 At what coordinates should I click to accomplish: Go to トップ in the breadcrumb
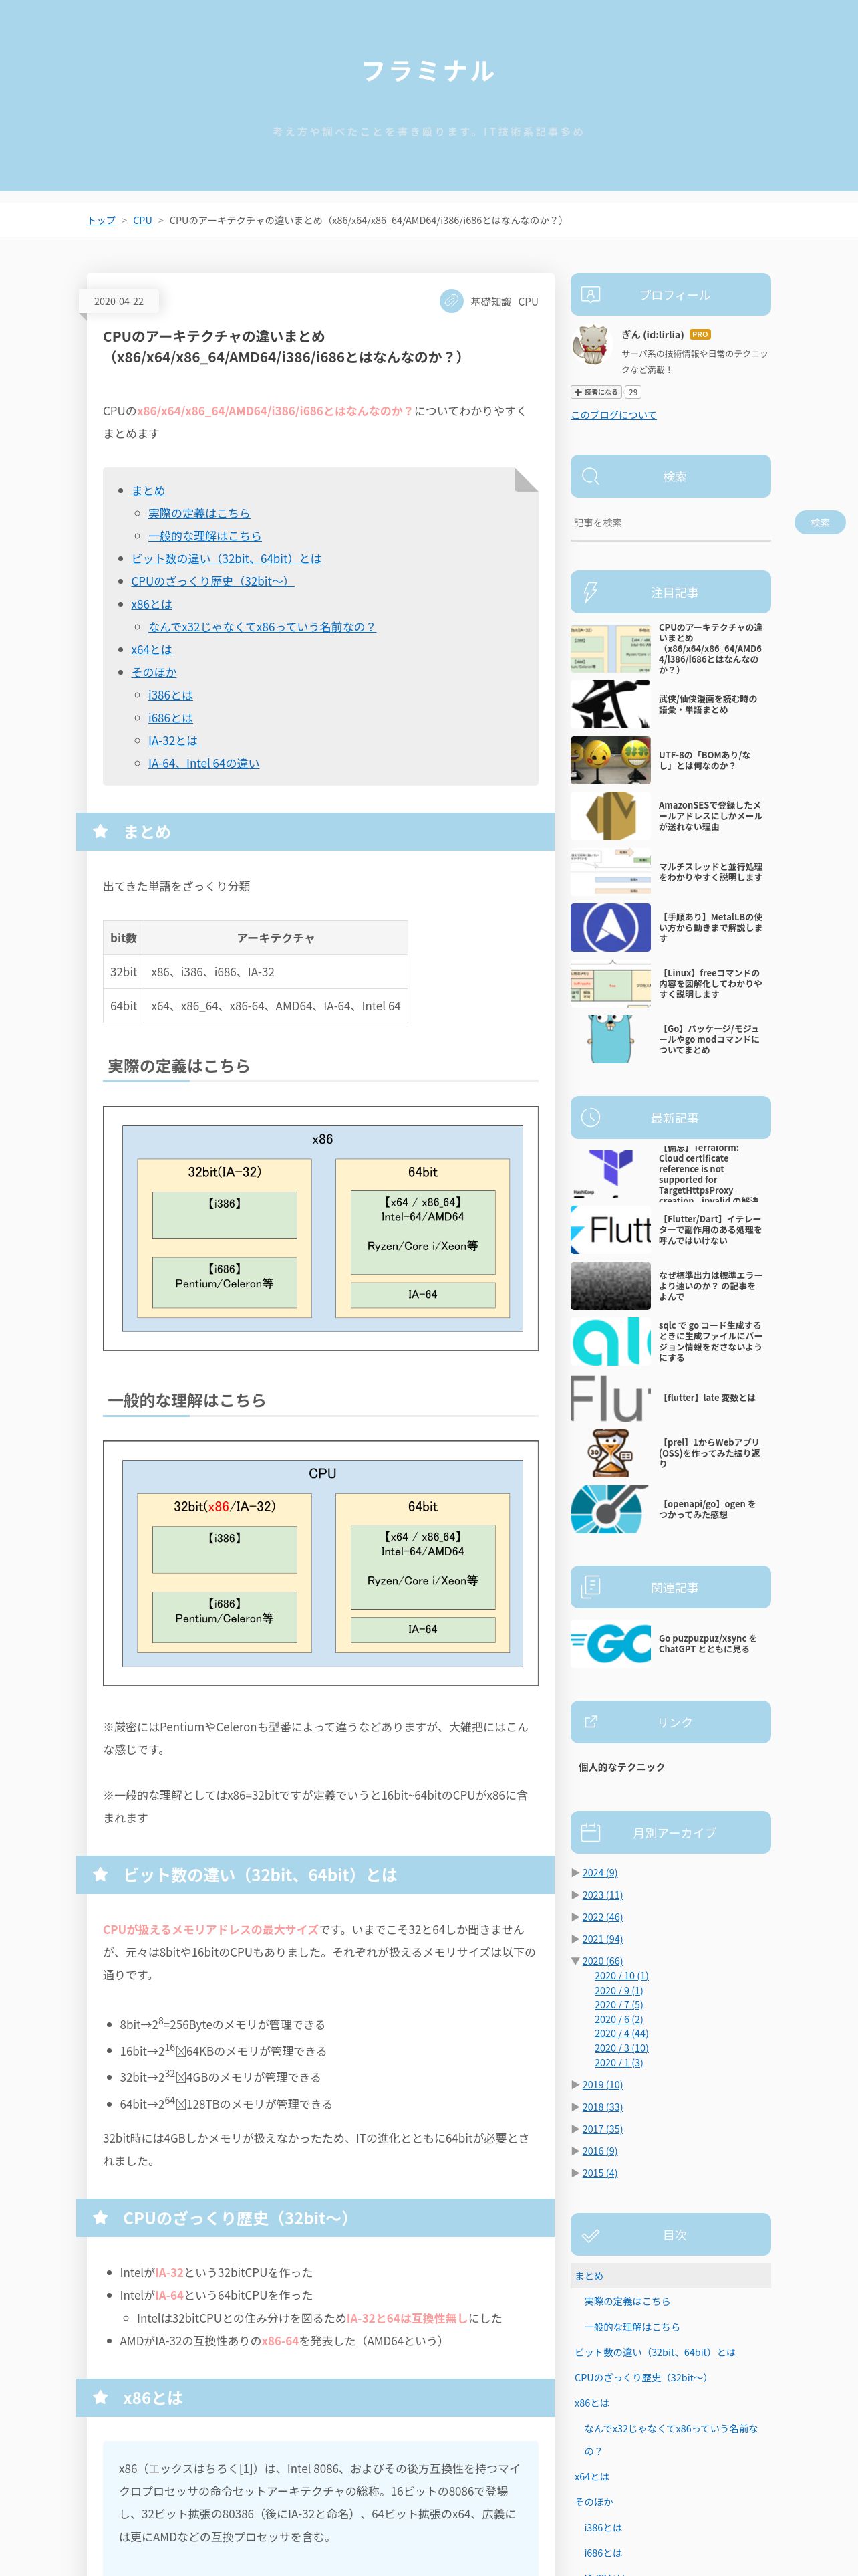point(101,220)
